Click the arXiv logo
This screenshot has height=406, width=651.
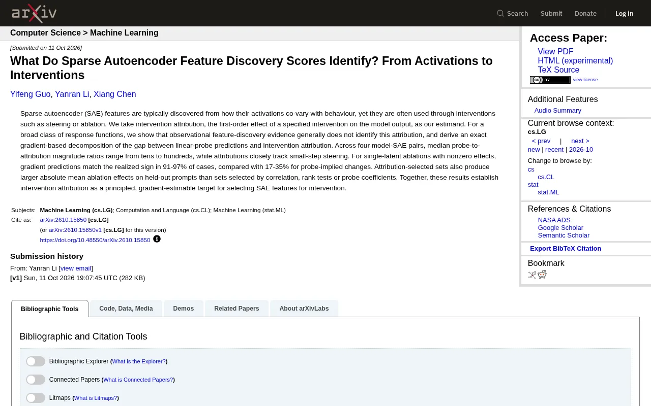pos(34,13)
